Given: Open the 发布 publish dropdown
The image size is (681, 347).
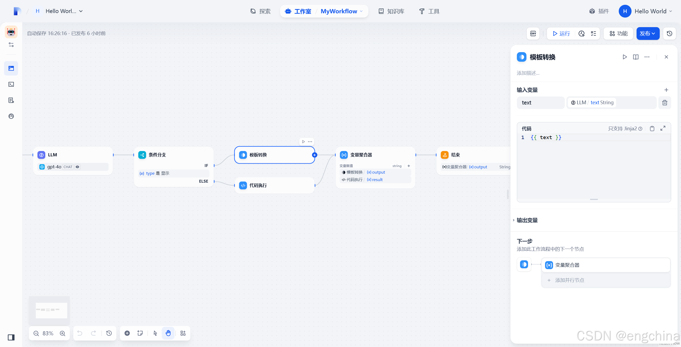Looking at the screenshot, I should click(647, 34).
